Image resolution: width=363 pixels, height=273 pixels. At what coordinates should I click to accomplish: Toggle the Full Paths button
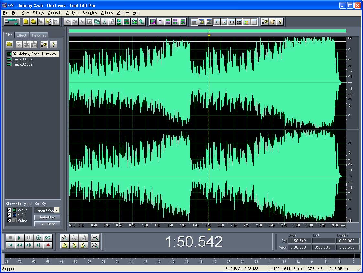[47, 224]
